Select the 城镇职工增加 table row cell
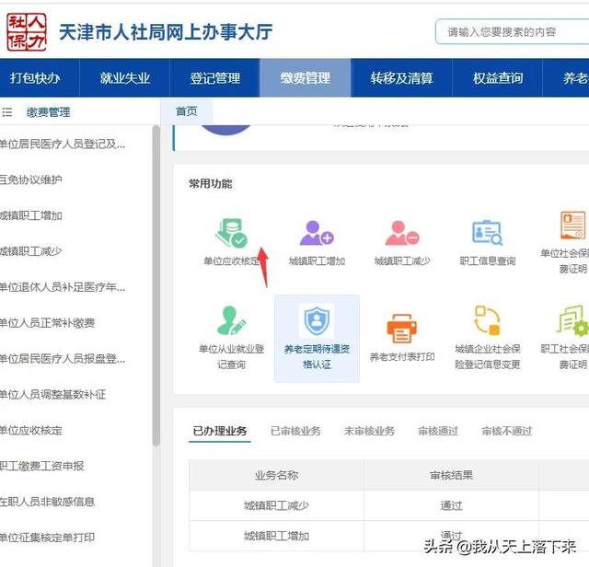 pos(276,536)
